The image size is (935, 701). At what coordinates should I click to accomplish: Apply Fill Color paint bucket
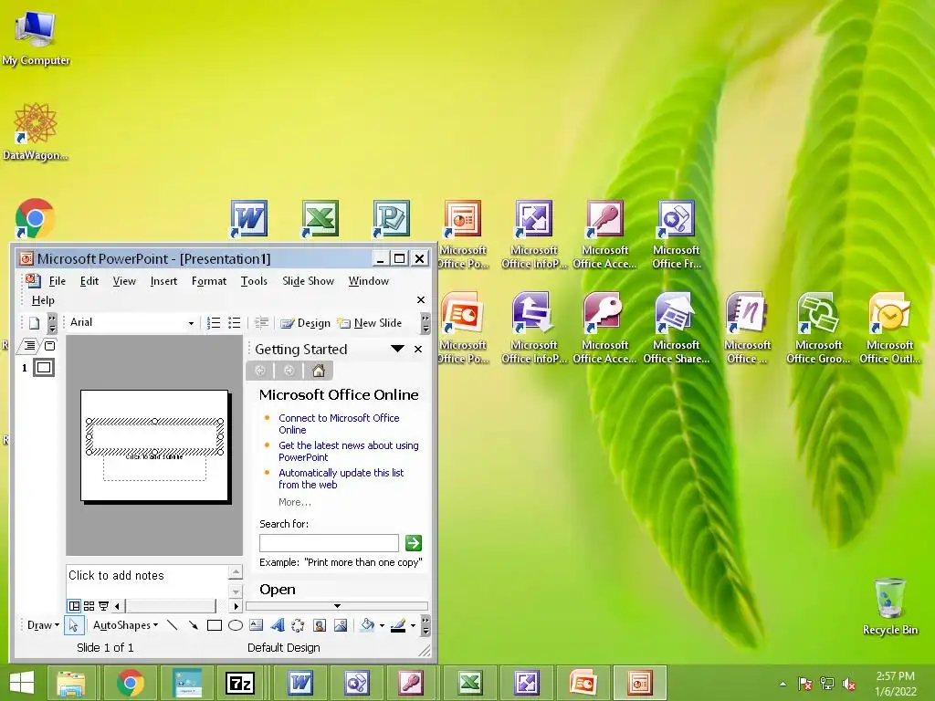pos(367,624)
